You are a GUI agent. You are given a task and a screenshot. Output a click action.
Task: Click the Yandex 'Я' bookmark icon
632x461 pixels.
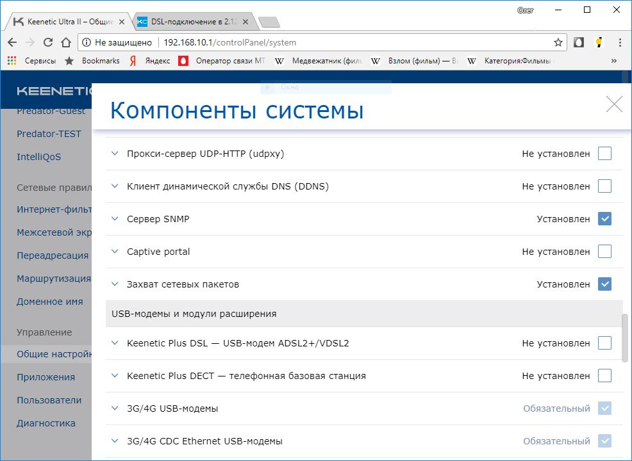point(133,61)
